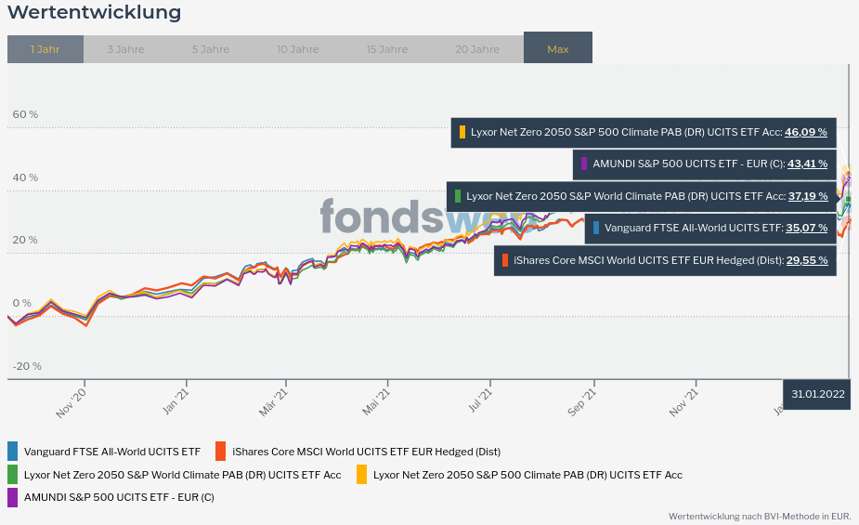This screenshot has height=525, width=859.
Task: Click the AMUNDI 43,41 % tooltip box
Action: (704, 164)
